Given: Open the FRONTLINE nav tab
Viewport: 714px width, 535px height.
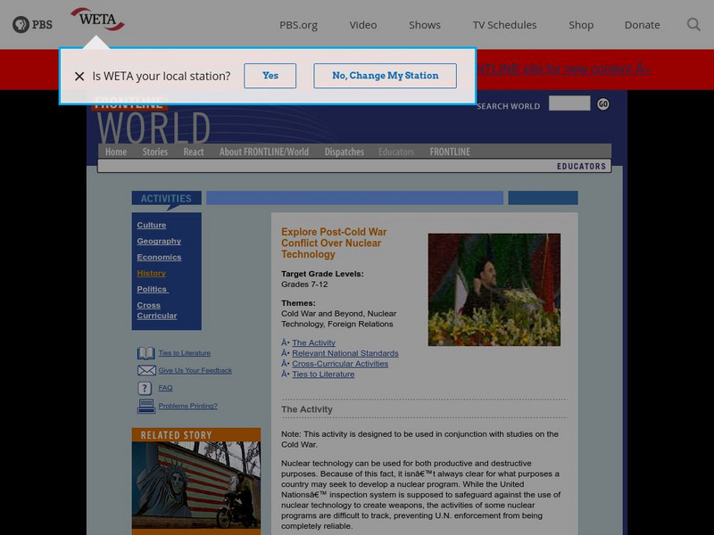Looking at the screenshot, I should coord(450,152).
